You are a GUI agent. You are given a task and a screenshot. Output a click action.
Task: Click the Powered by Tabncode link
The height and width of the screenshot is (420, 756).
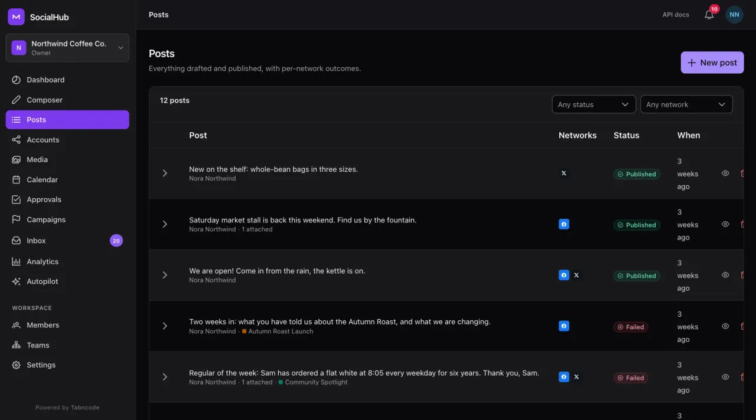67,408
